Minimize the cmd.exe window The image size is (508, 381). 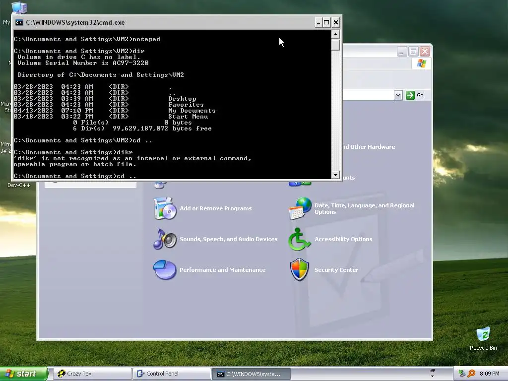point(318,22)
